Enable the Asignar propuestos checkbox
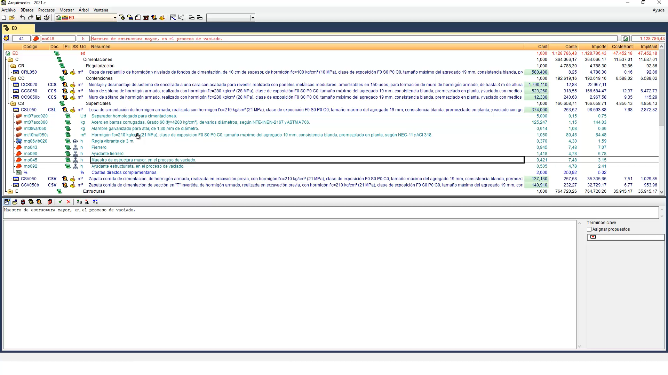The image size is (668, 375). (589, 229)
